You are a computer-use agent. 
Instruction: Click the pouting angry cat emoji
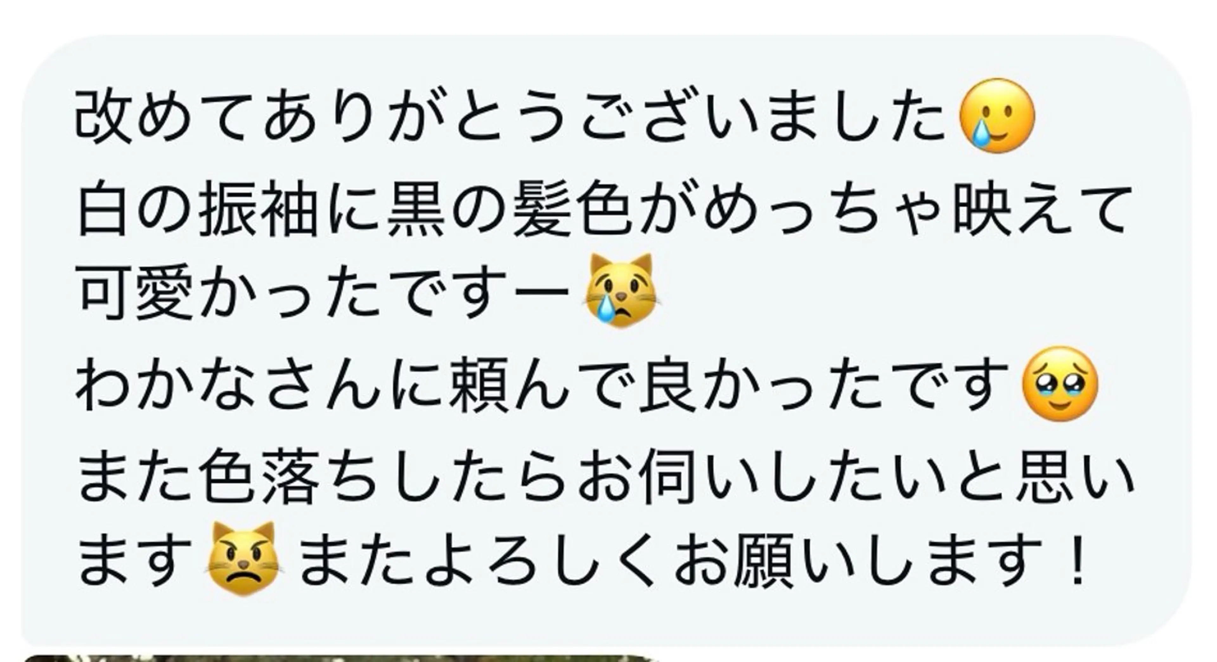coord(244,558)
